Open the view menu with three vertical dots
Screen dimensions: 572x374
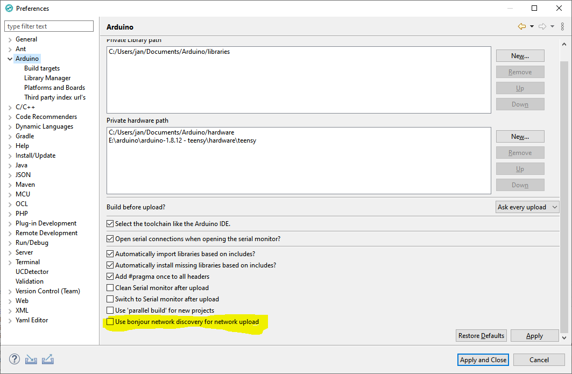click(x=562, y=25)
